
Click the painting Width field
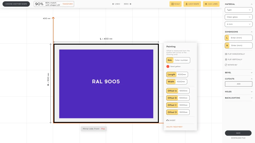pyautogui.click(x=177, y=82)
